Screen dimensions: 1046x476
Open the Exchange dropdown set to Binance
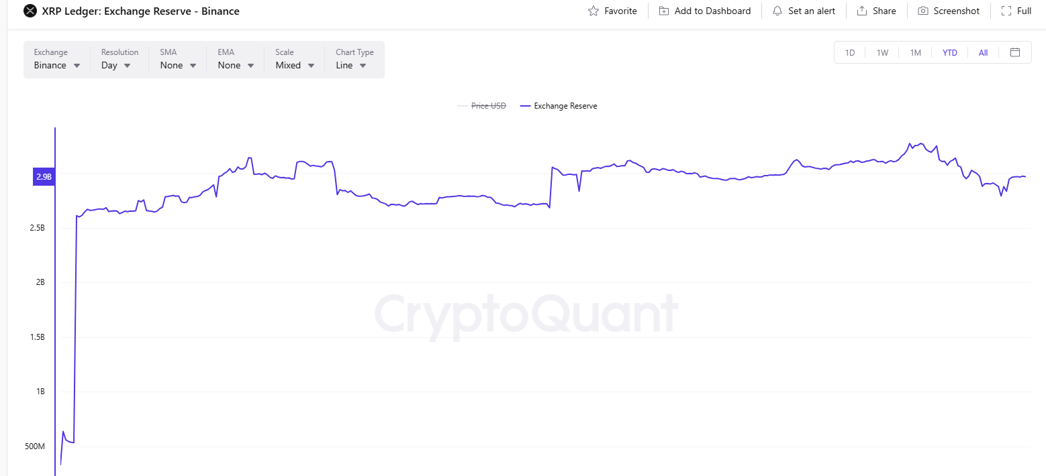pos(57,60)
